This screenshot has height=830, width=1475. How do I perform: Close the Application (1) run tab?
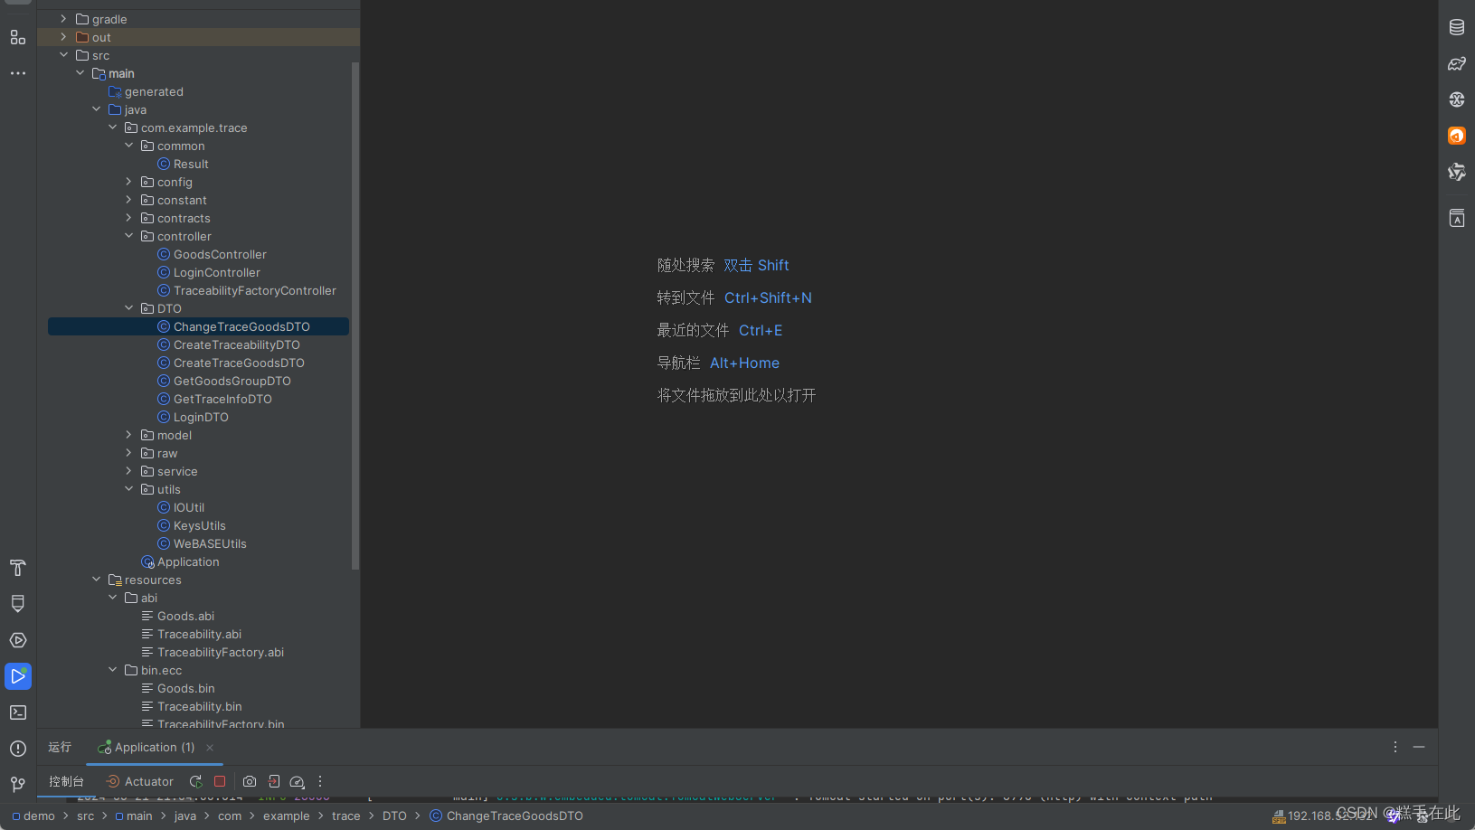[x=210, y=748]
